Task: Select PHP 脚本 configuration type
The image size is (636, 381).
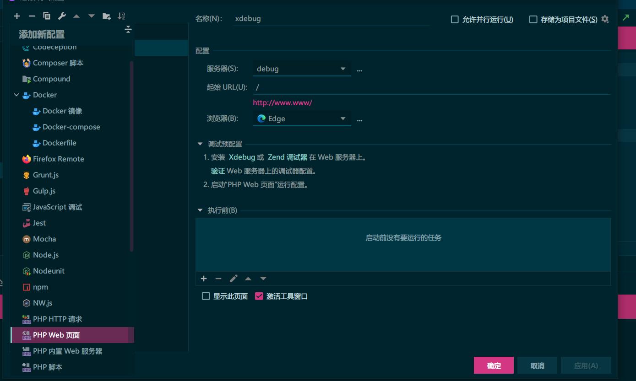Action: tap(72, 367)
